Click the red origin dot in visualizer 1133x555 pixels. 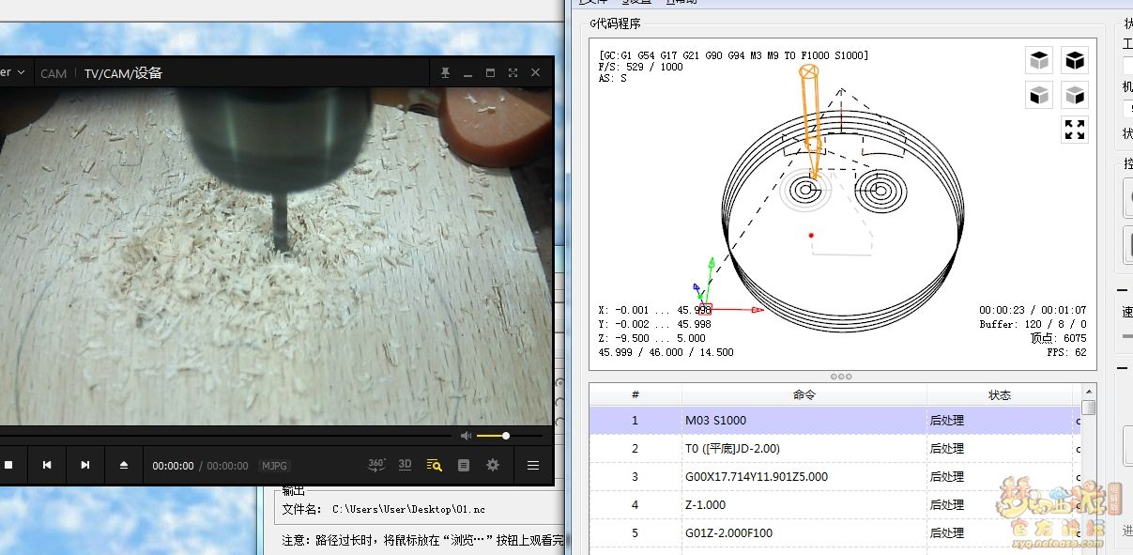tap(811, 235)
